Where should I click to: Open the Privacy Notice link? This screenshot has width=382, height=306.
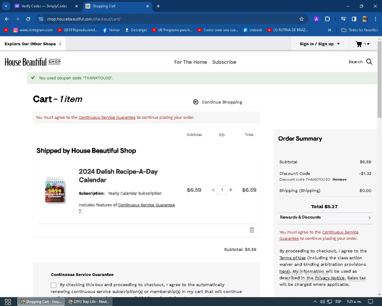(330, 278)
